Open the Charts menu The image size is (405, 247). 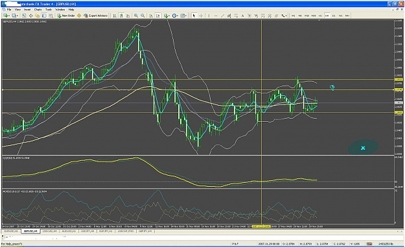click(x=38, y=10)
